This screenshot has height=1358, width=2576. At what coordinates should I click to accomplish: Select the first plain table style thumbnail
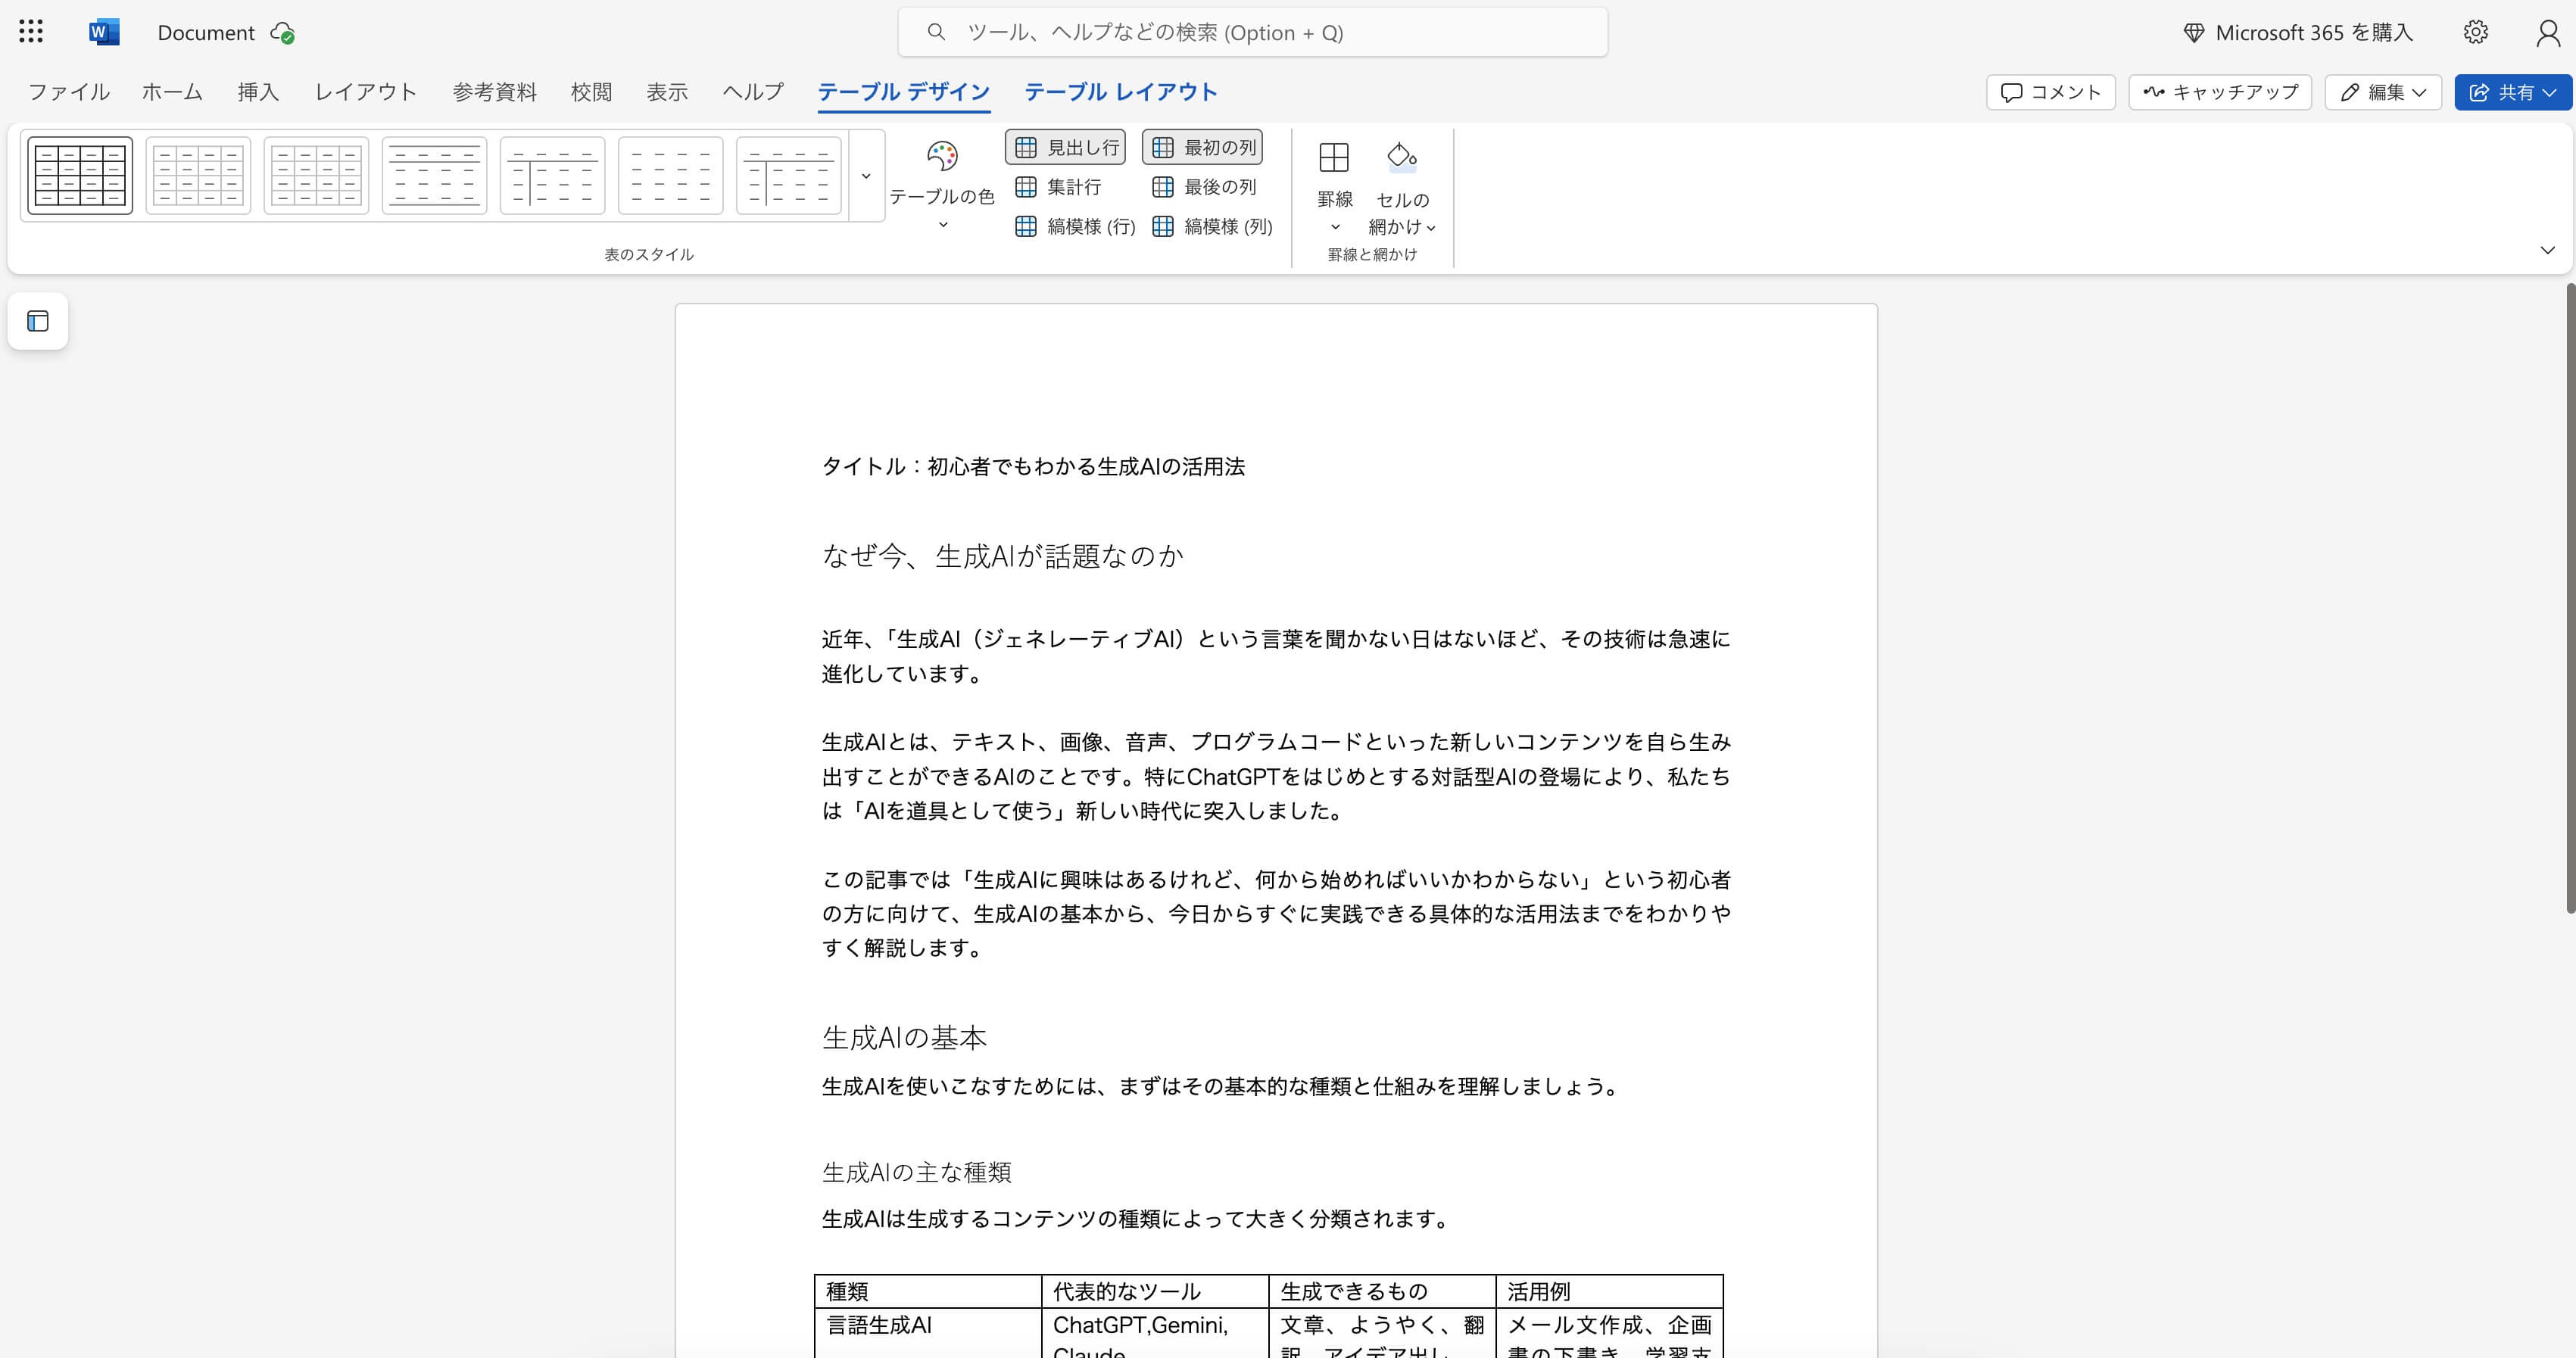[78, 175]
